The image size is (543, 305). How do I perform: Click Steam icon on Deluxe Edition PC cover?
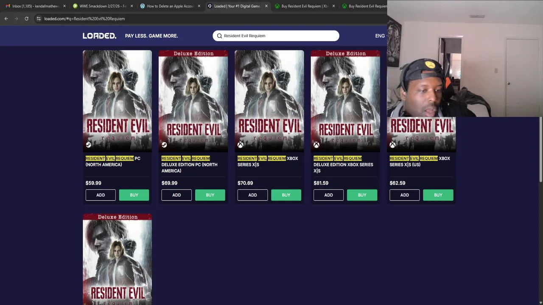pyautogui.click(x=164, y=145)
